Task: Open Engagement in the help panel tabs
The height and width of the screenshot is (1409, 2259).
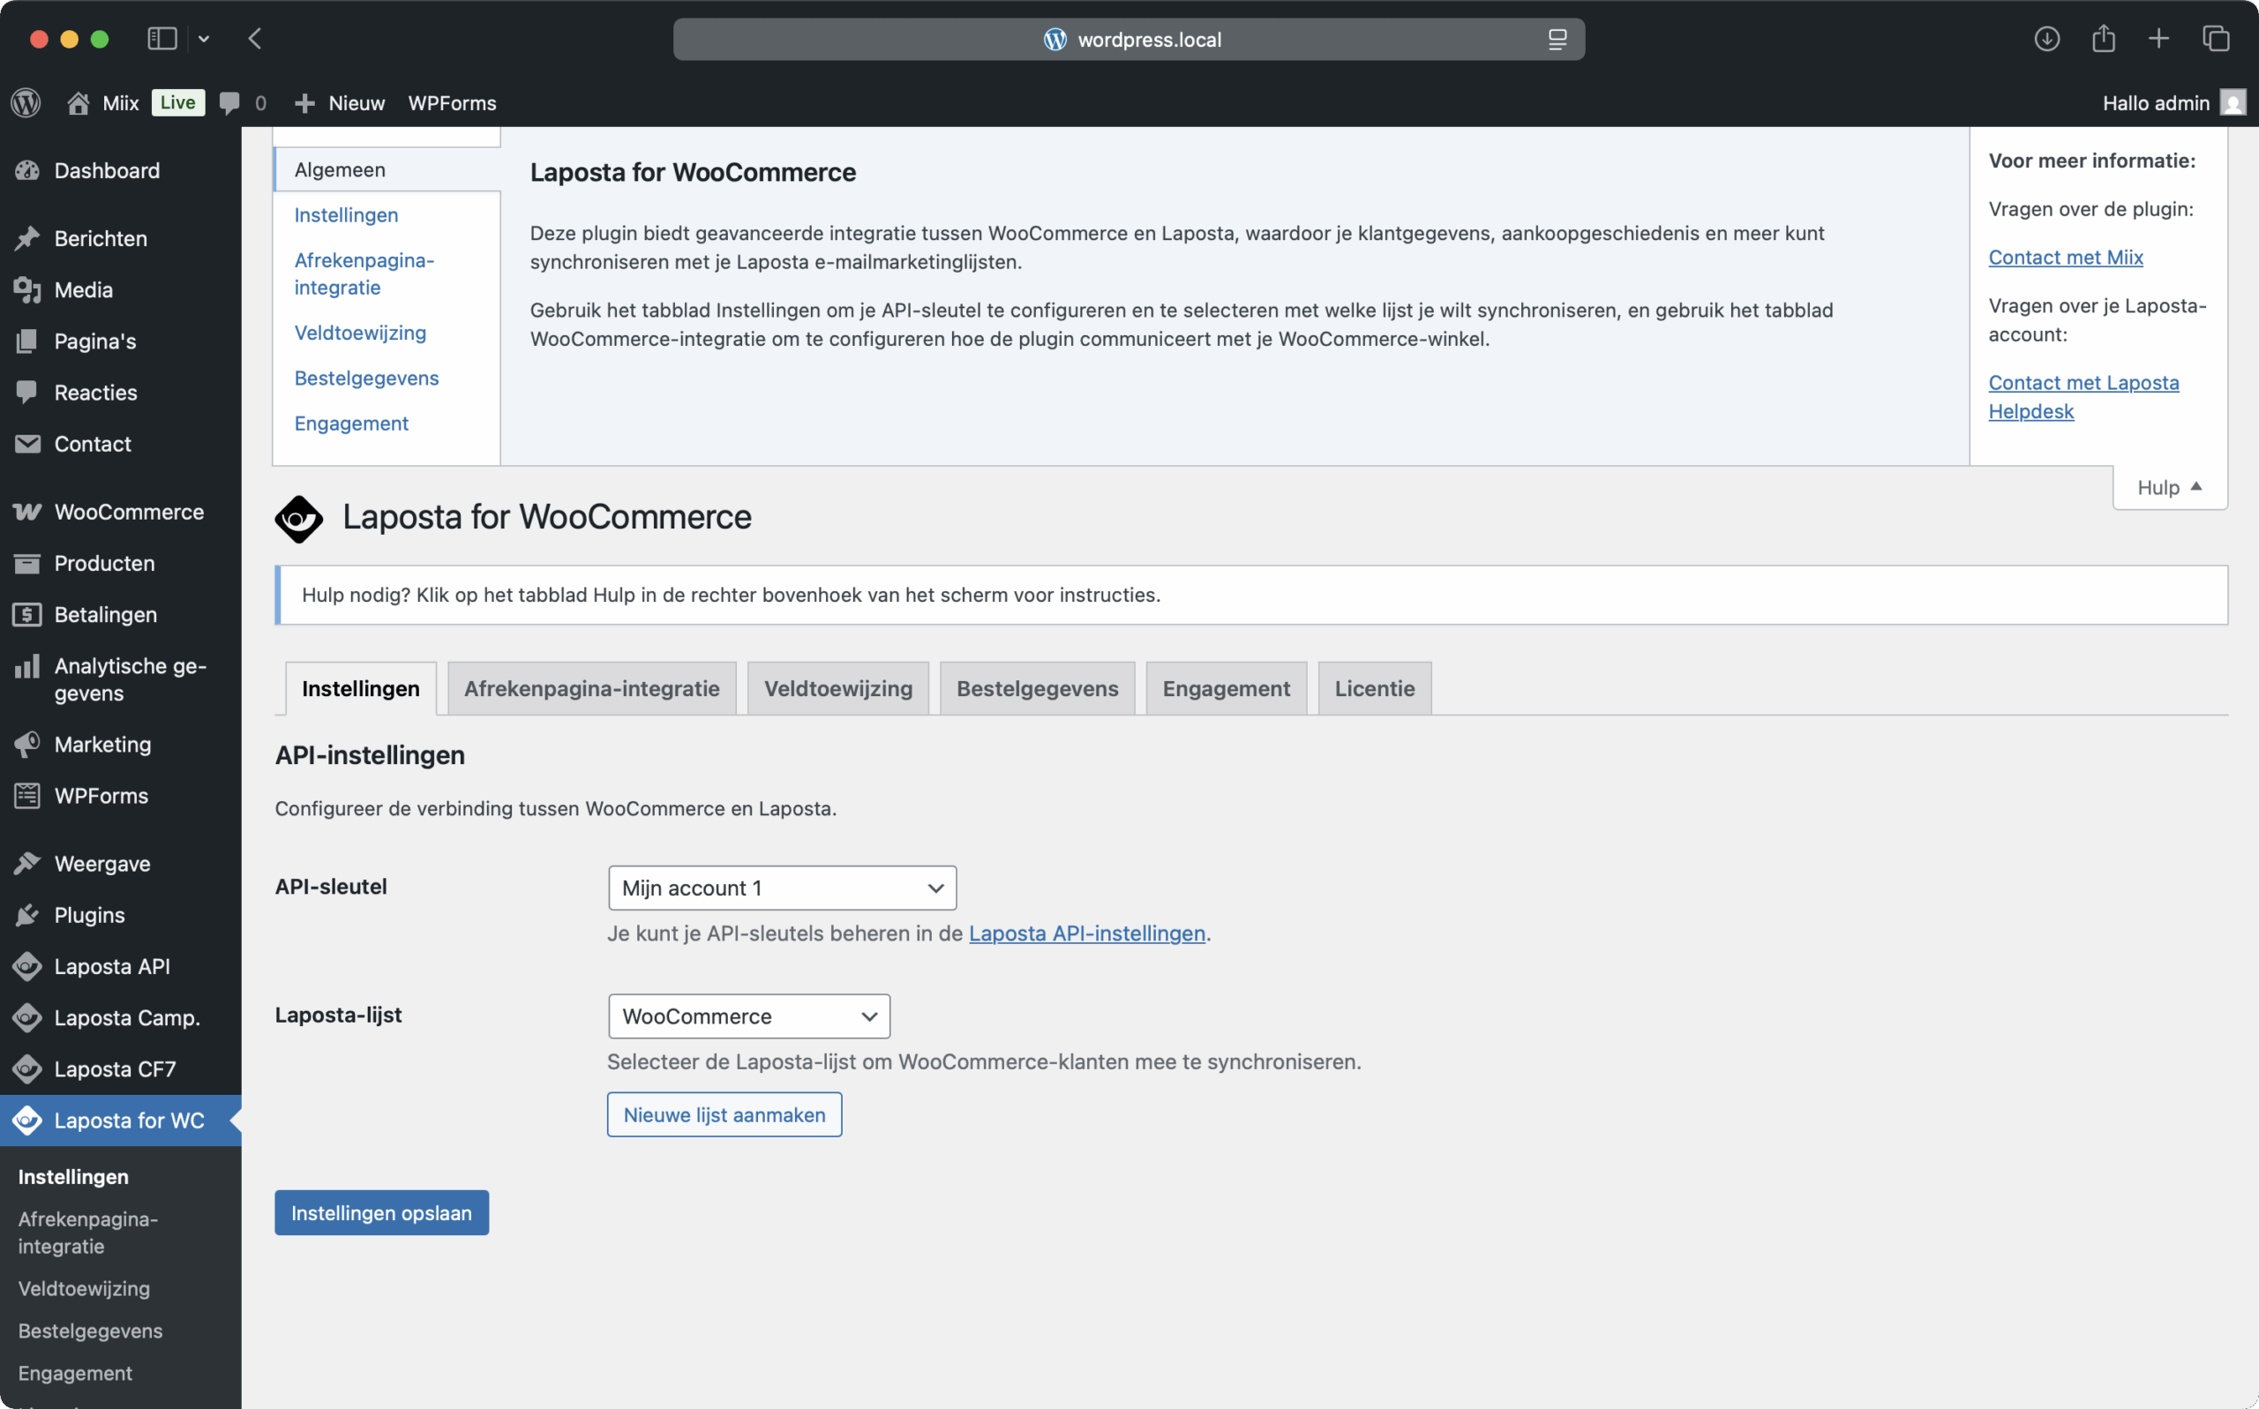Action: (x=351, y=423)
